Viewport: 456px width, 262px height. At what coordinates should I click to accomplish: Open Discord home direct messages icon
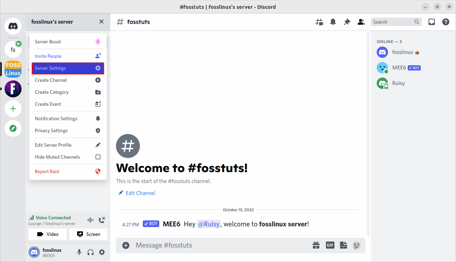point(13,26)
